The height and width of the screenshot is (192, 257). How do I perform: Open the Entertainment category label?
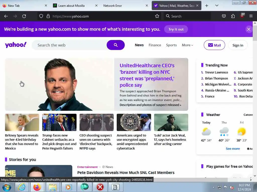click(x=87, y=167)
